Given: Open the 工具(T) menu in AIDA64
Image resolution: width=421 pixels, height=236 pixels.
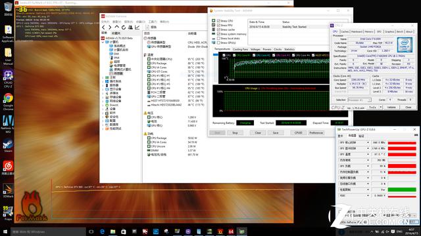Looking at the screenshot, I should (x=153, y=22).
